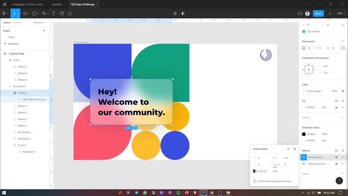Open the Background blur effect type dropdown

point(319,164)
